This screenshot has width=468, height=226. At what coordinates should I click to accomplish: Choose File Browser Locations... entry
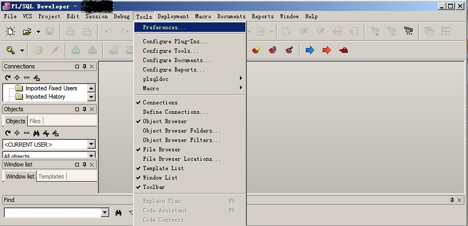(189, 159)
